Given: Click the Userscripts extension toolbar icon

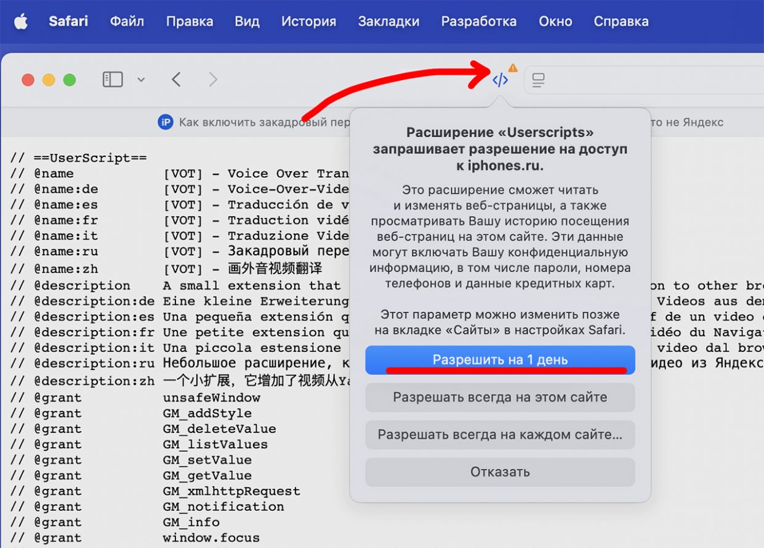Looking at the screenshot, I should coord(501,79).
